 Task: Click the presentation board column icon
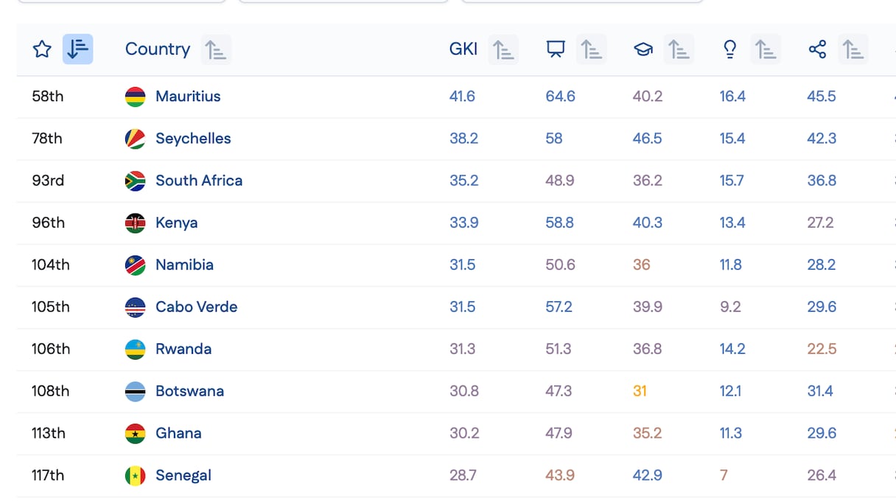point(556,49)
